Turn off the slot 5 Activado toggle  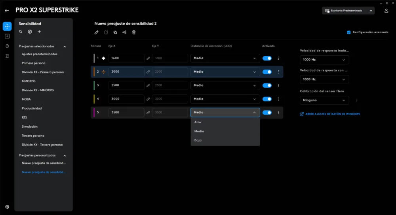267,113
